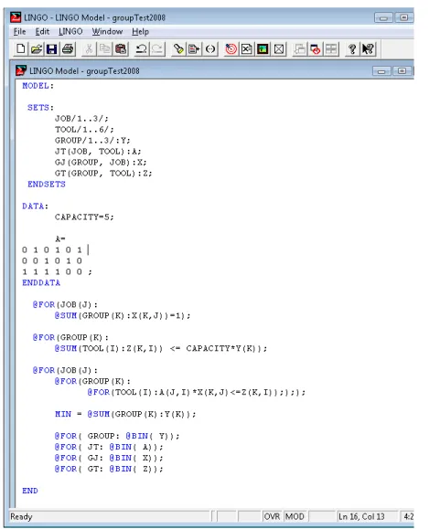Click the ENDDATA keyword
Image resolution: width=440 pixels, height=529 pixels.
(41, 282)
